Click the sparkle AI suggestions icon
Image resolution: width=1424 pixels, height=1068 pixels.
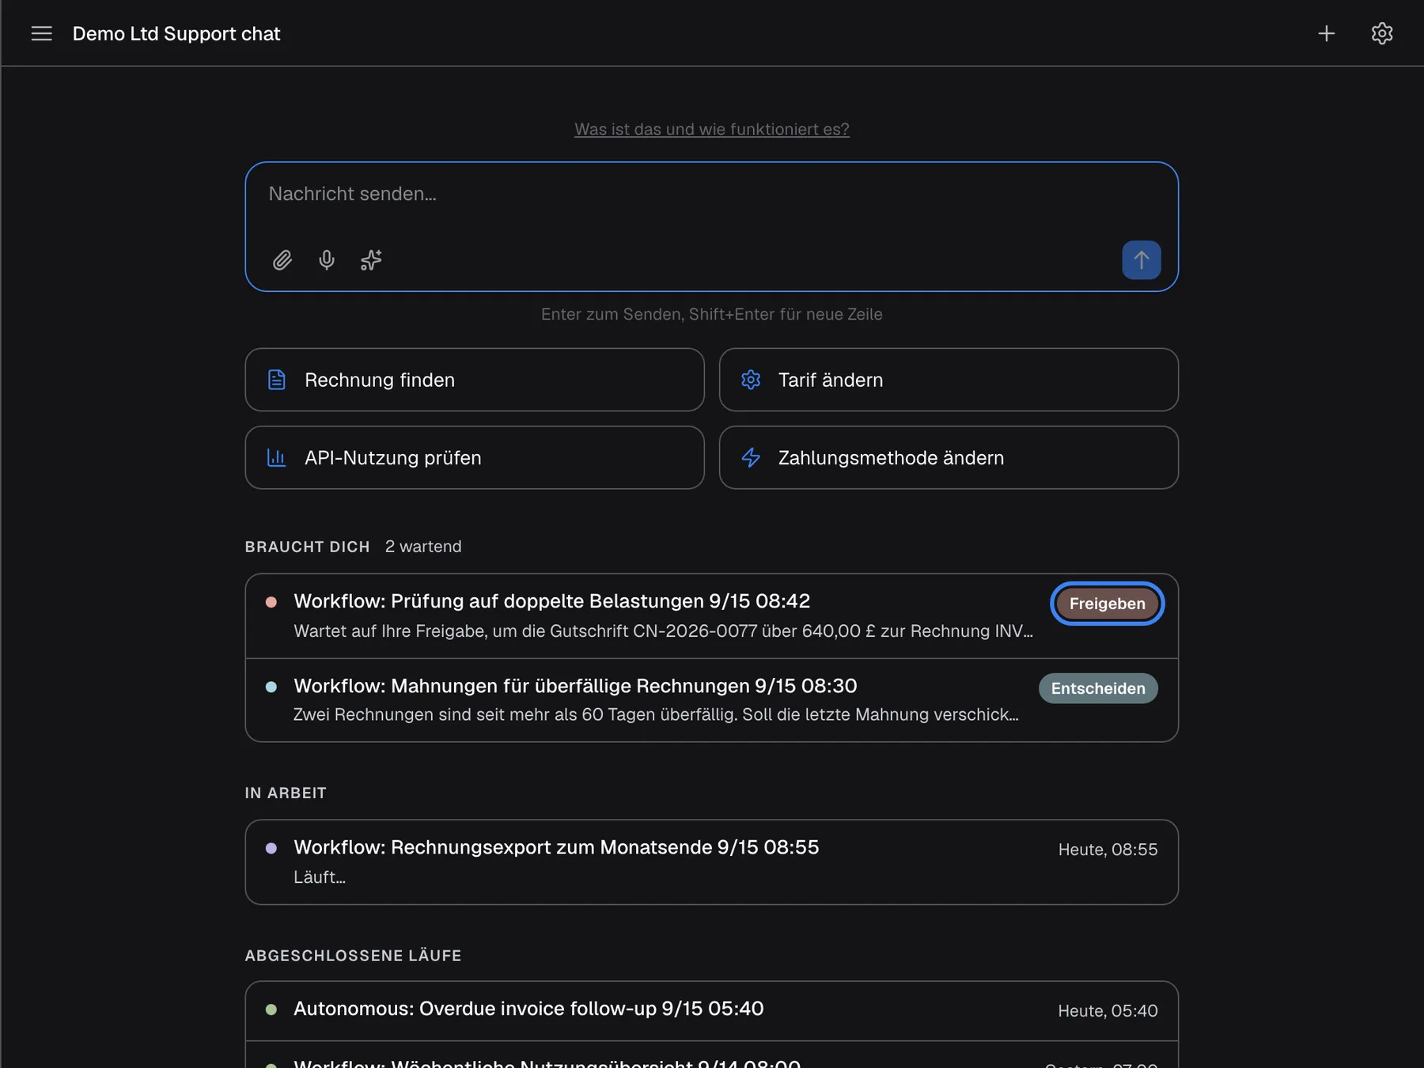point(371,260)
